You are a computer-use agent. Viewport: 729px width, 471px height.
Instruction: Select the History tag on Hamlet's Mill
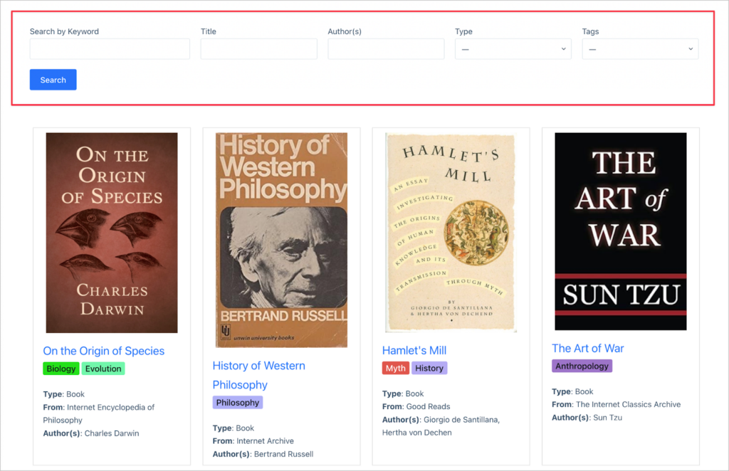pos(429,369)
